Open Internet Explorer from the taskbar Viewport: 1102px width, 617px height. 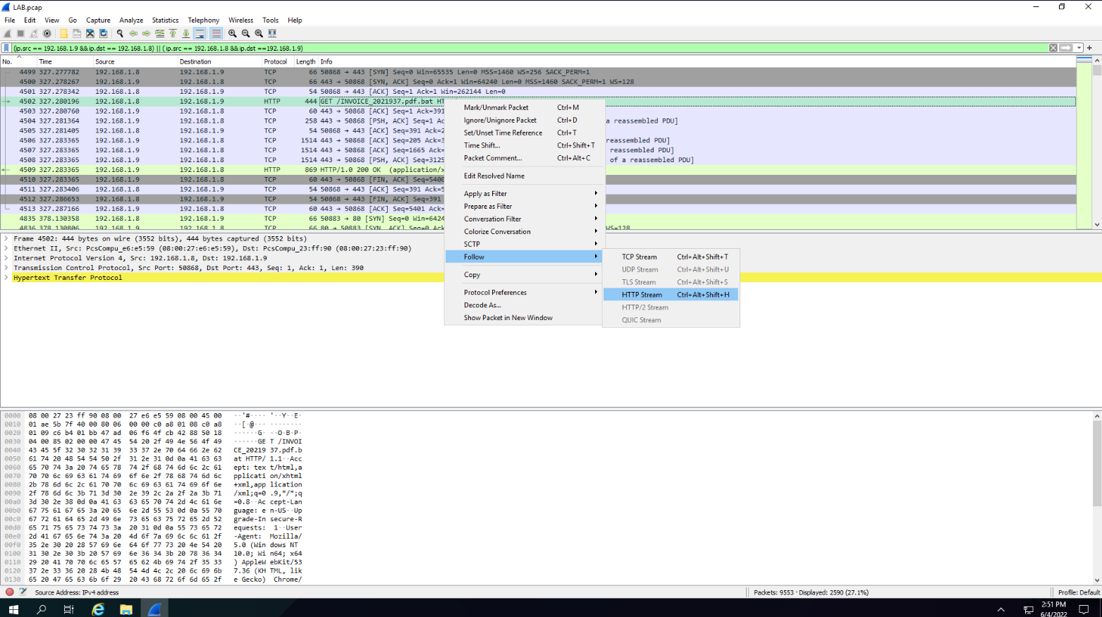[97, 609]
